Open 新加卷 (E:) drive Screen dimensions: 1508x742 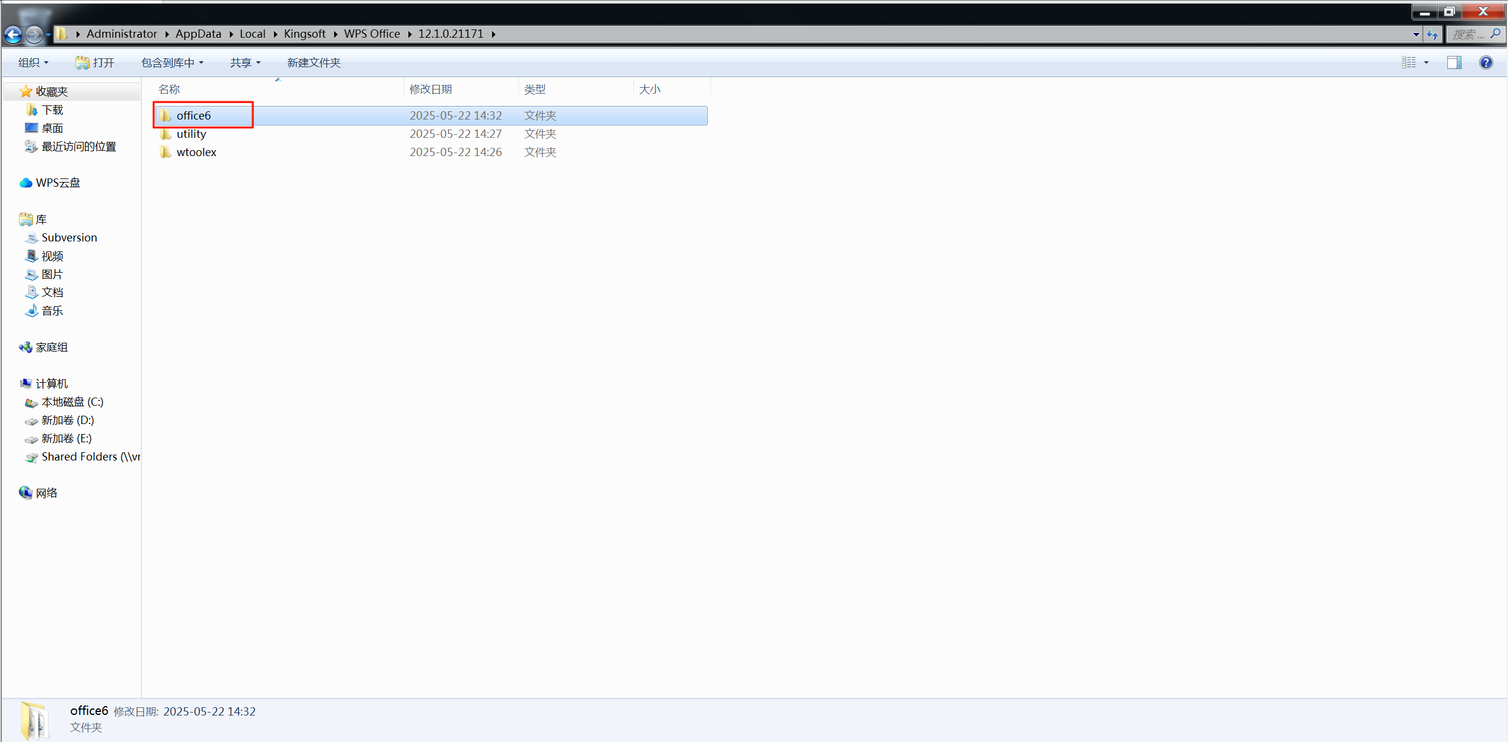tap(66, 438)
